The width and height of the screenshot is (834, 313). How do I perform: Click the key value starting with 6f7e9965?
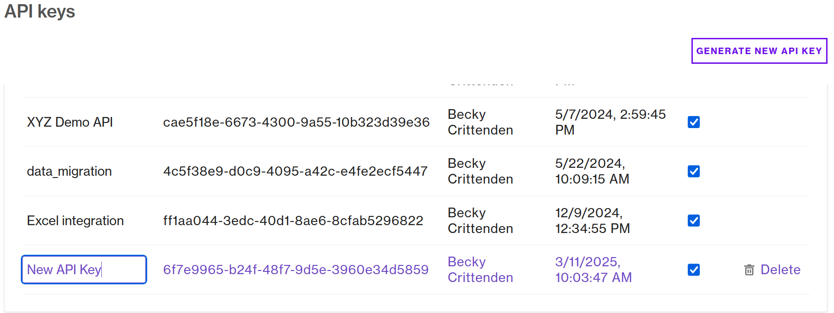296,270
